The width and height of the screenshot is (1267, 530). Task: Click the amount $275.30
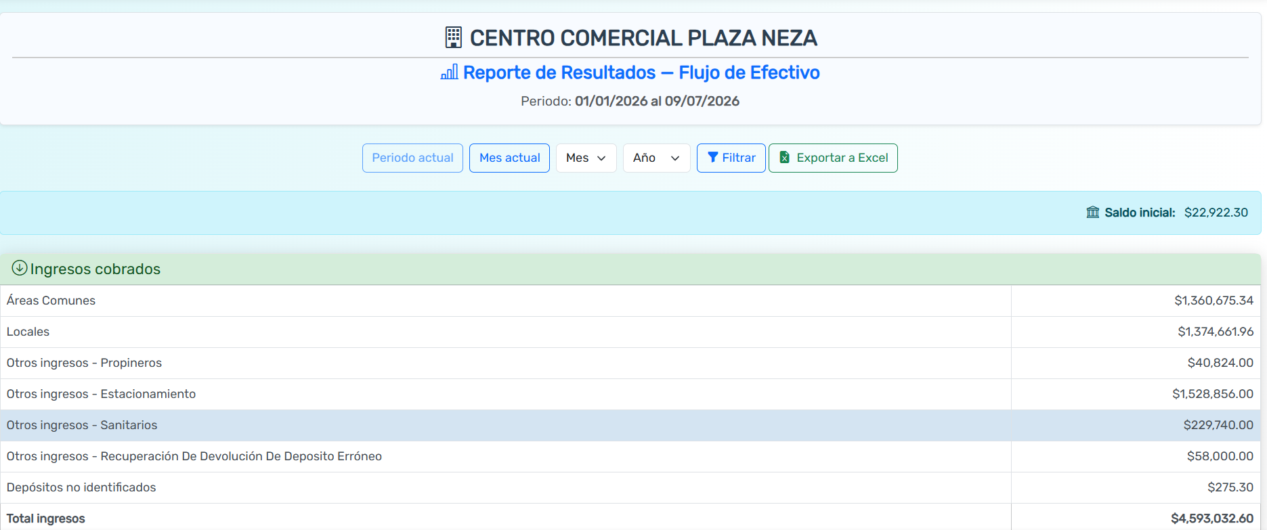(1230, 487)
